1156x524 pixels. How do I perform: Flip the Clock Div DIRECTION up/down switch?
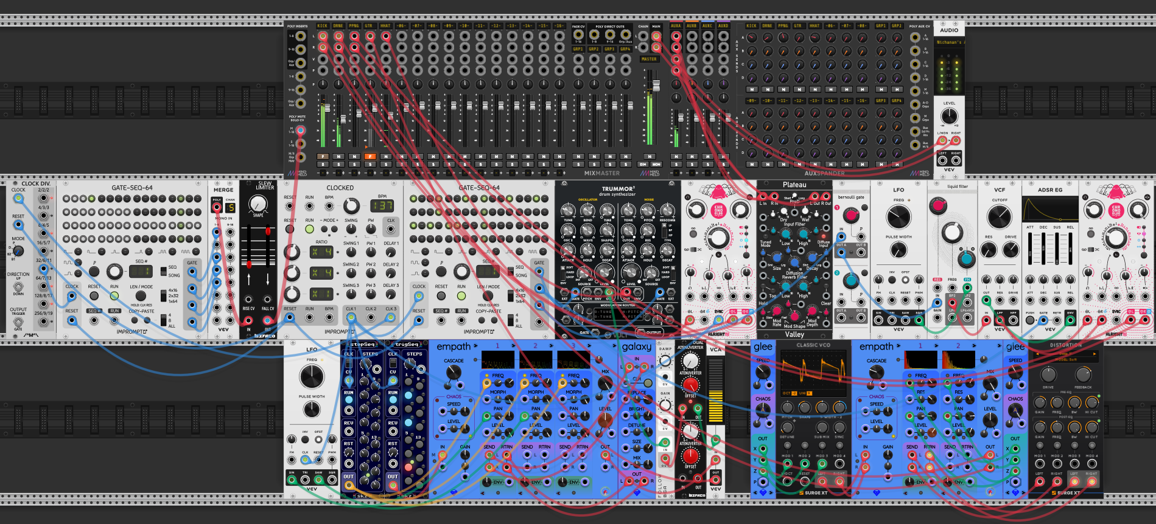(18, 286)
